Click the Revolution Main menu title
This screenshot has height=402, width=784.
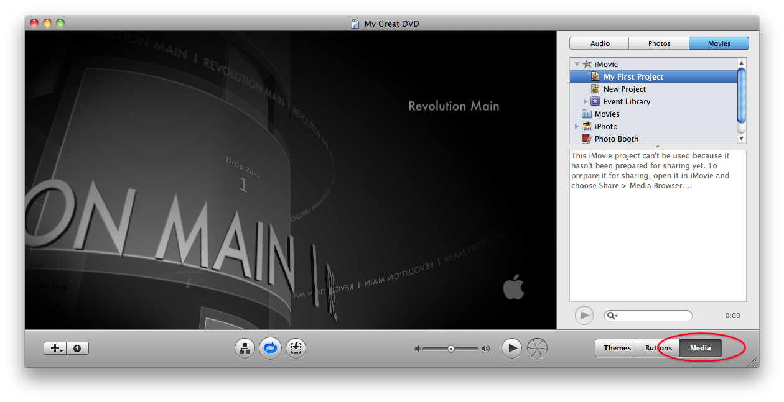pos(454,106)
